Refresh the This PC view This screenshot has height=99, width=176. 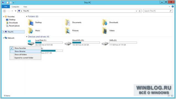tap(140, 11)
